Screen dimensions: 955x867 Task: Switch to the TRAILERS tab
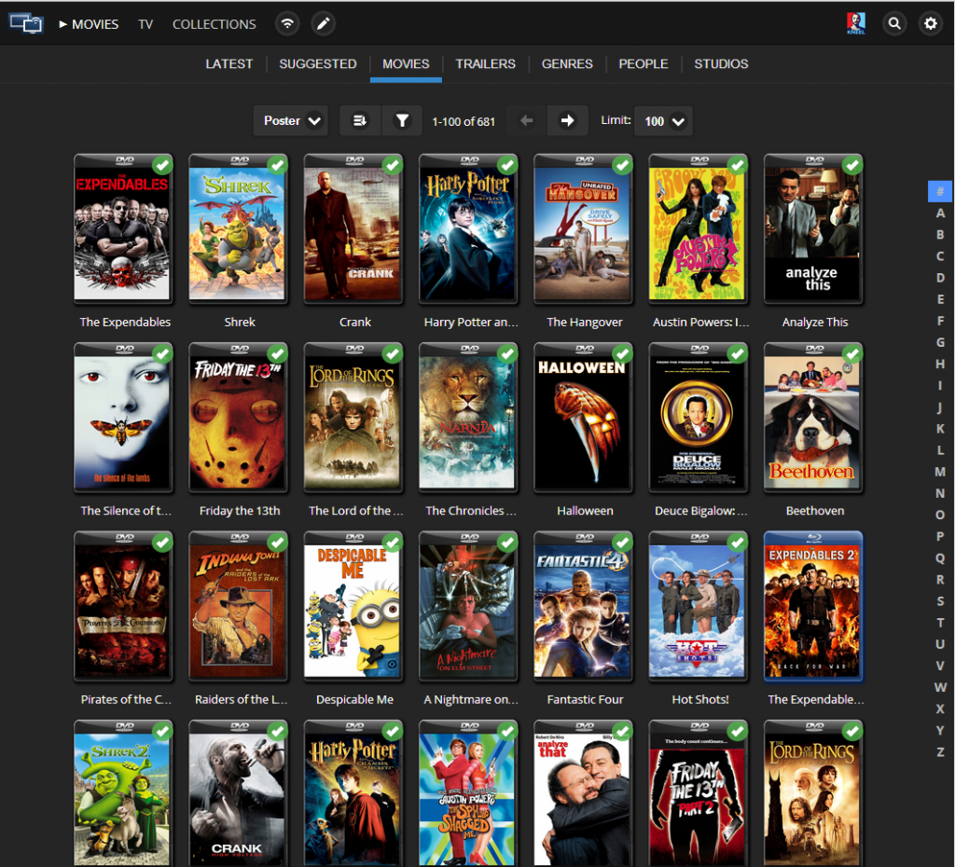(485, 63)
